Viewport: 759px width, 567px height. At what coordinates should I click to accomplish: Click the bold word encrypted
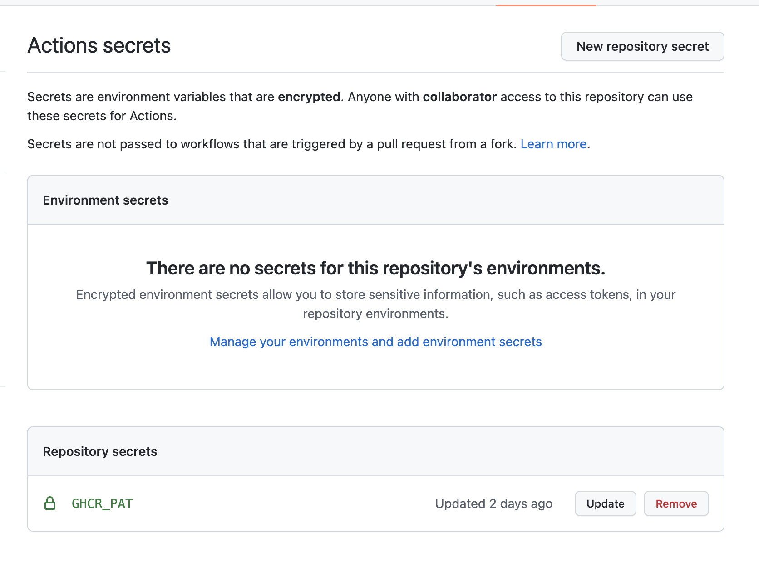(309, 97)
